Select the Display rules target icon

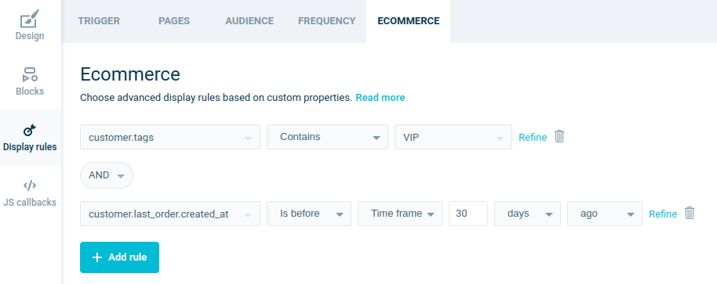tap(30, 131)
